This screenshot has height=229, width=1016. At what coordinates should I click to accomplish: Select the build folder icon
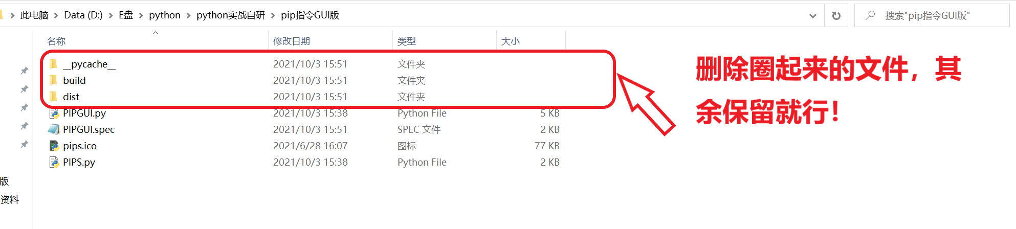[x=54, y=80]
